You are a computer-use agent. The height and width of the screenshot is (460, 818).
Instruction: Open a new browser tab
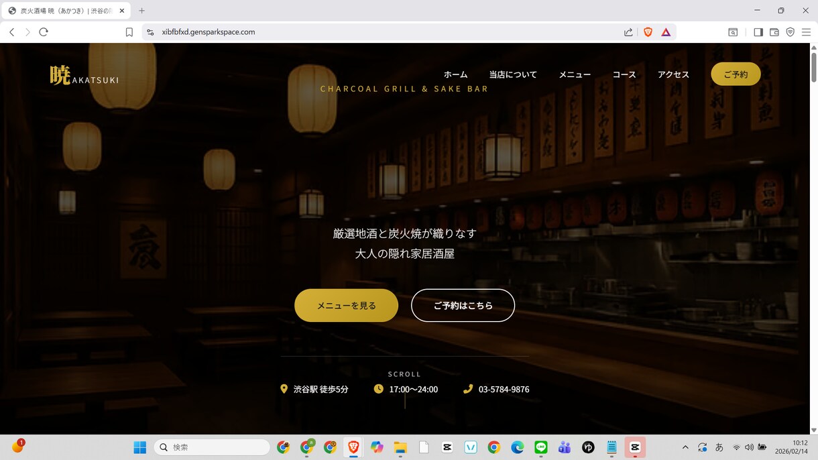click(x=142, y=11)
